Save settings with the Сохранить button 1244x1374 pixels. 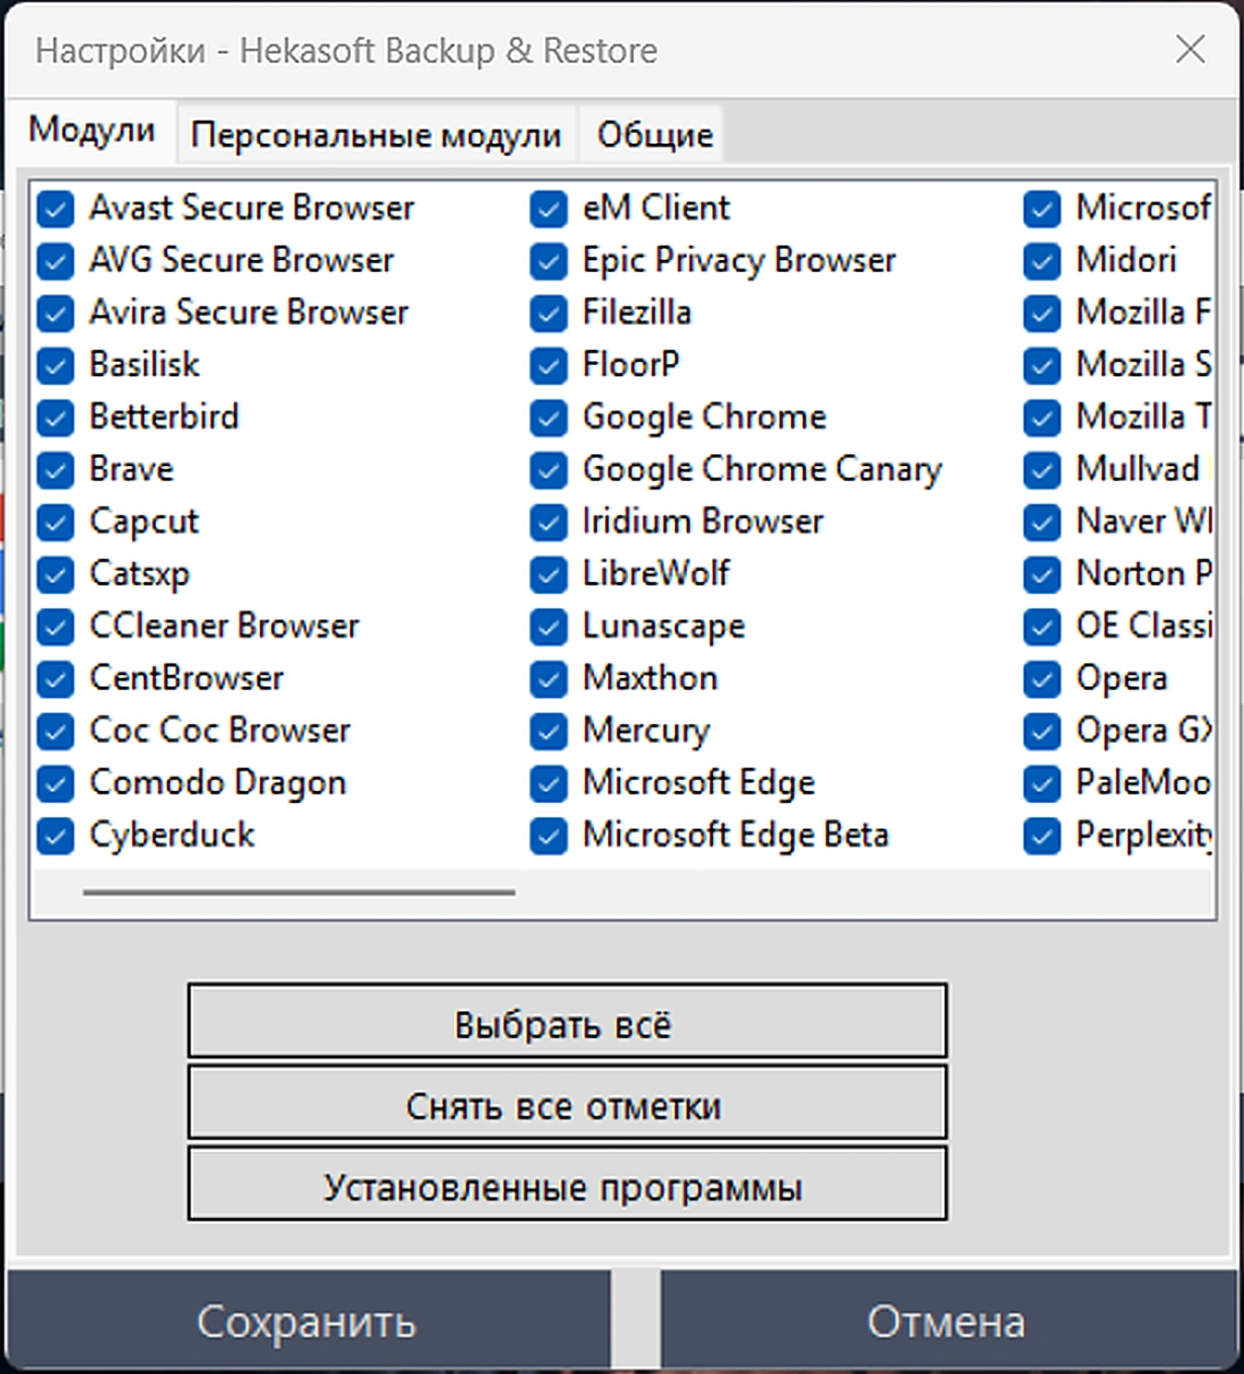(x=308, y=1320)
